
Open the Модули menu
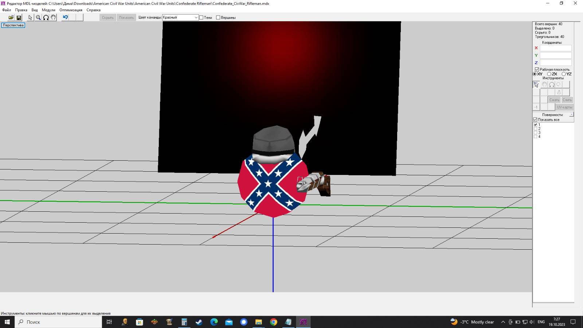[x=48, y=10]
